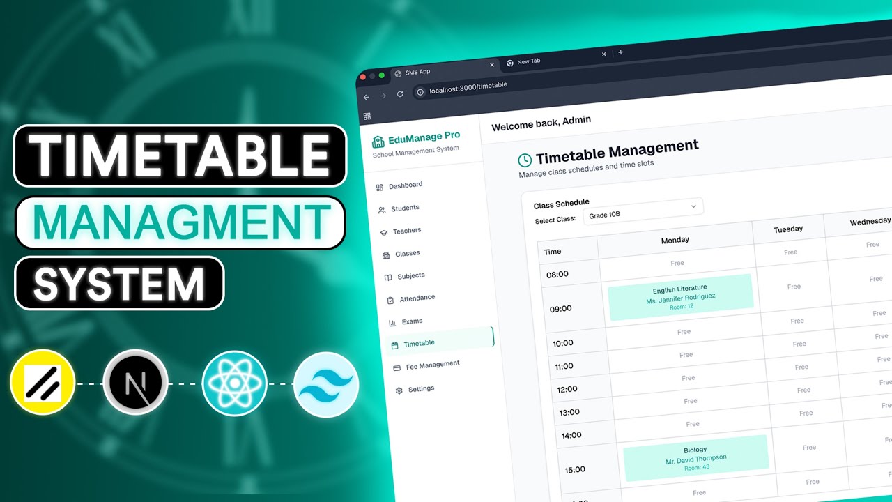The width and height of the screenshot is (892, 502).
Task: Click the TIMETABLE title banner
Action: (180, 155)
